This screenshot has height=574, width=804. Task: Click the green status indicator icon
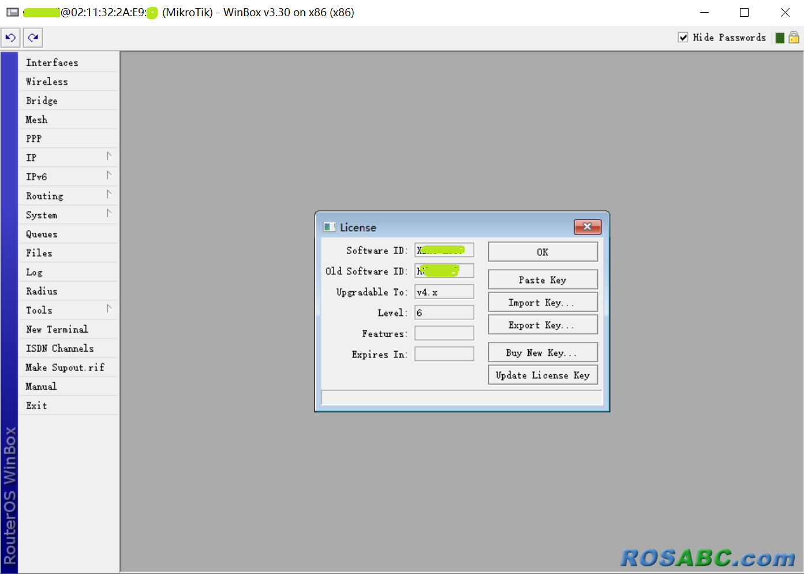pyautogui.click(x=780, y=38)
